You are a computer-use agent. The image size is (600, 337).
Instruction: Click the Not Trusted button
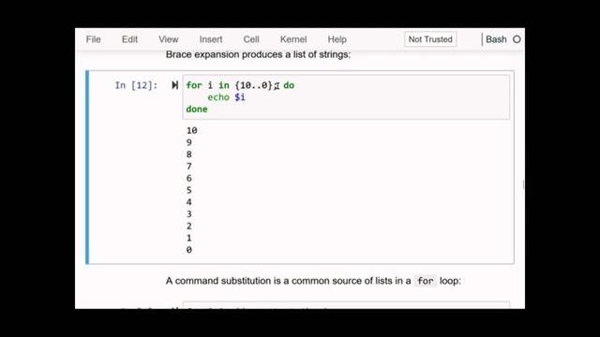coord(430,39)
